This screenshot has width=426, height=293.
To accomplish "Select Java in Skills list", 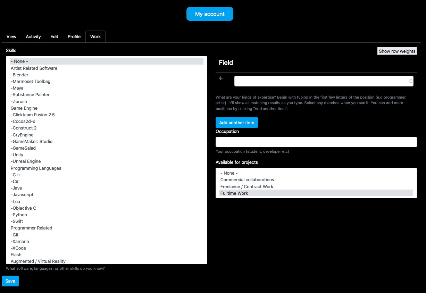I will tap(107, 188).
